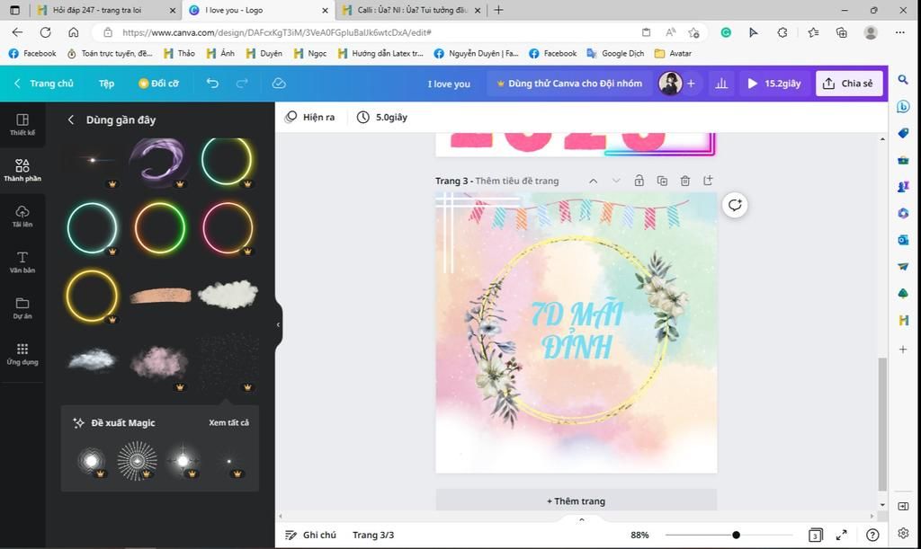921x549 pixels.
Task: Go back from Dùng gần đây panel
Action: tap(71, 120)
